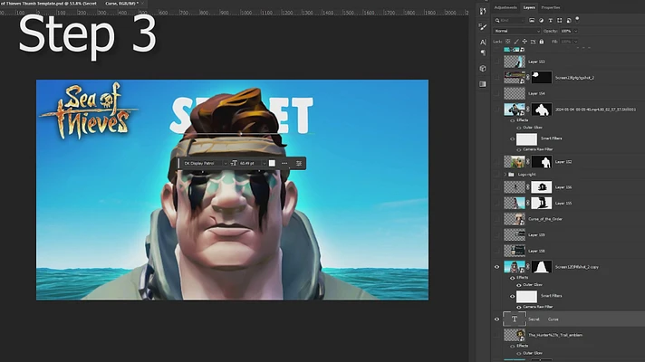Select the Layer 158 name
This screenshot has width=645, height=362.
[536, 251]
